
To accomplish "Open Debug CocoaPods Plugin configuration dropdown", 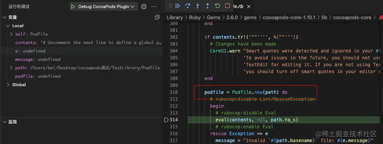I will tap(106, 7).
